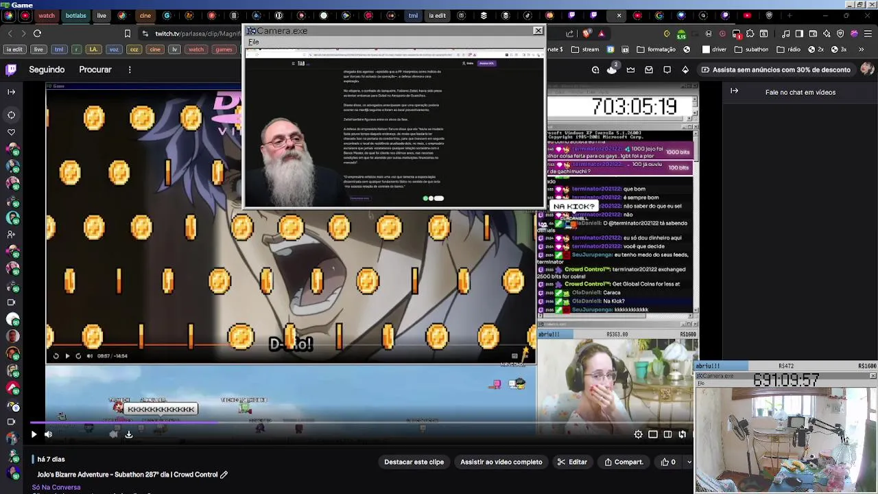
Task: Click the Destacar este clipe button
Action: pyautogui.click(x=414, y=462)
